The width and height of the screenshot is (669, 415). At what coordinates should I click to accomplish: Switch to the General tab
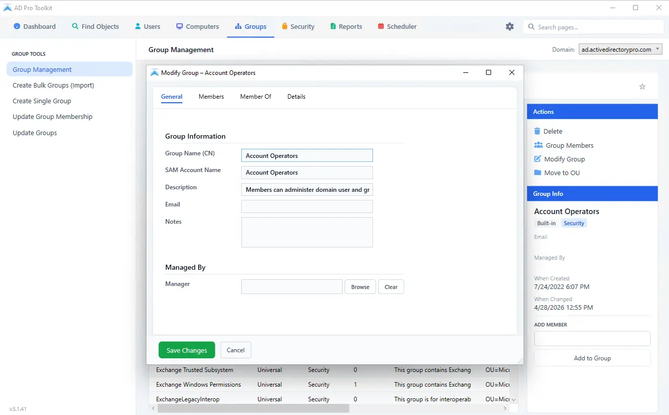click(172, 97)
